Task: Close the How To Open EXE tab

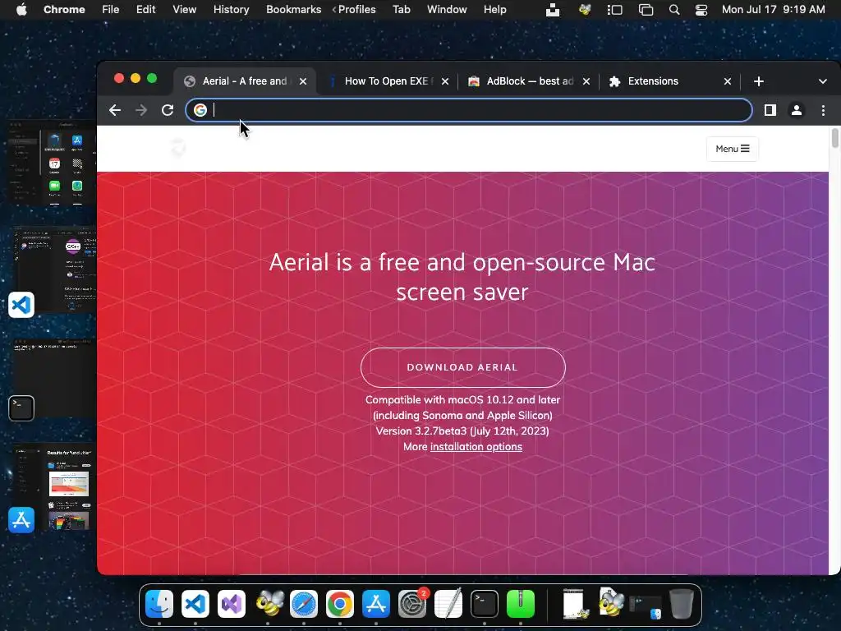Action: pyautogui.click(x=444, y=81)
